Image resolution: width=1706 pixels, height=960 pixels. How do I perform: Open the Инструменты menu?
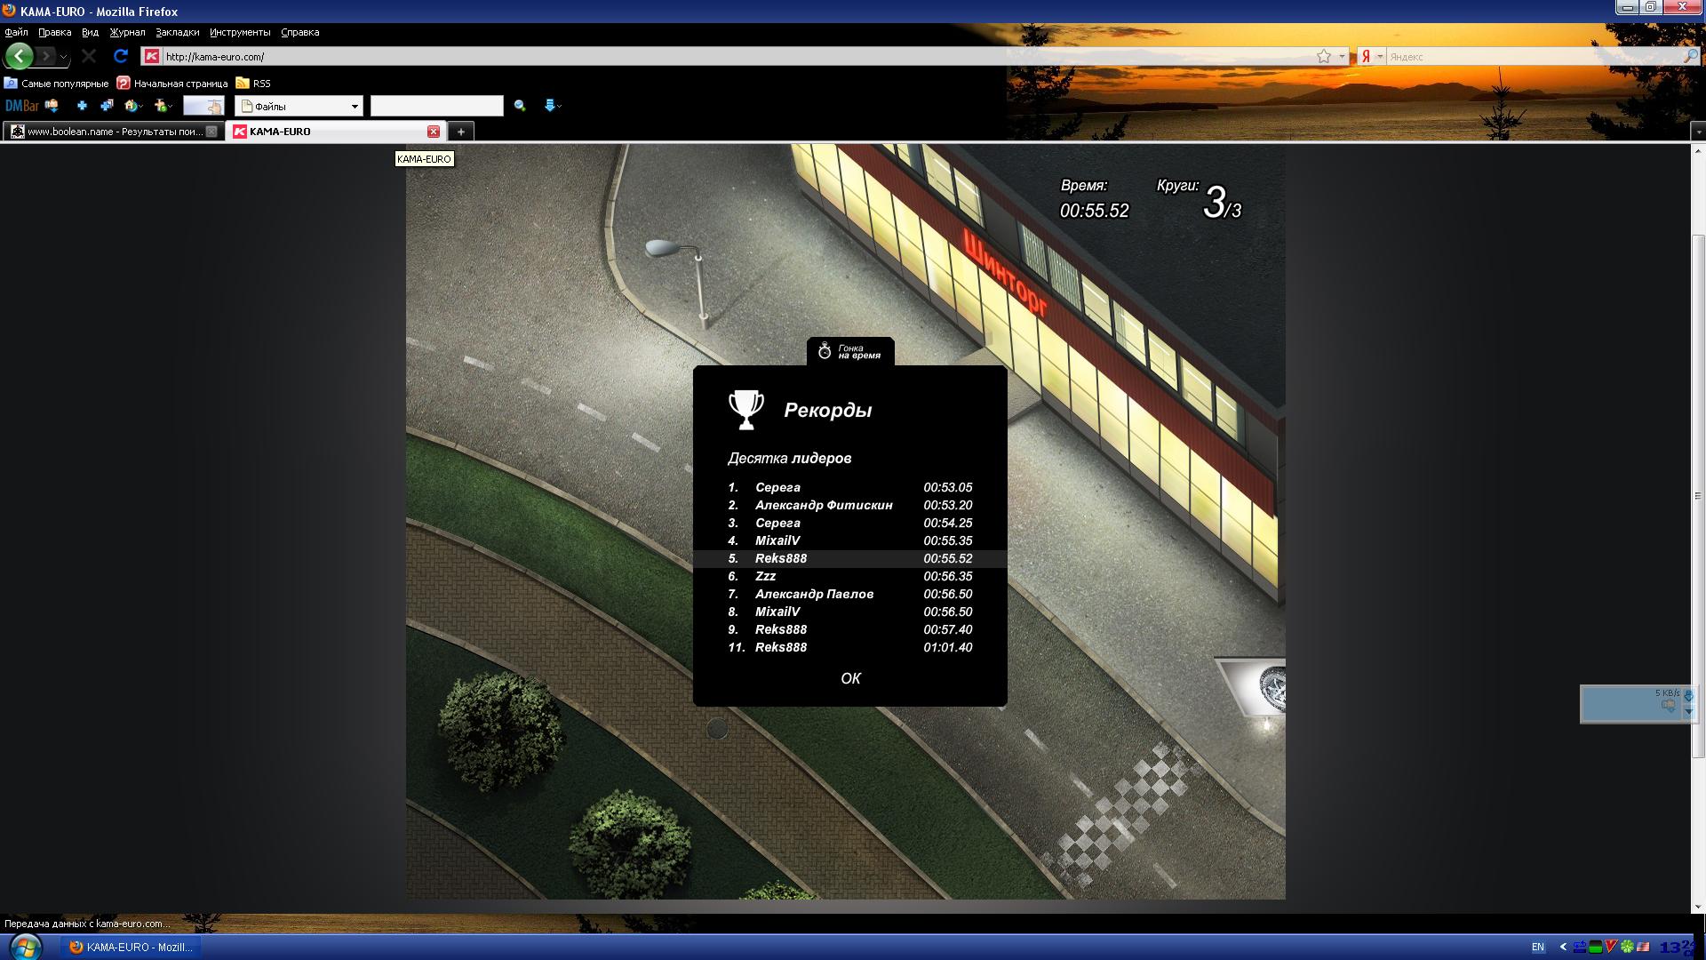[x=240, y=32]
